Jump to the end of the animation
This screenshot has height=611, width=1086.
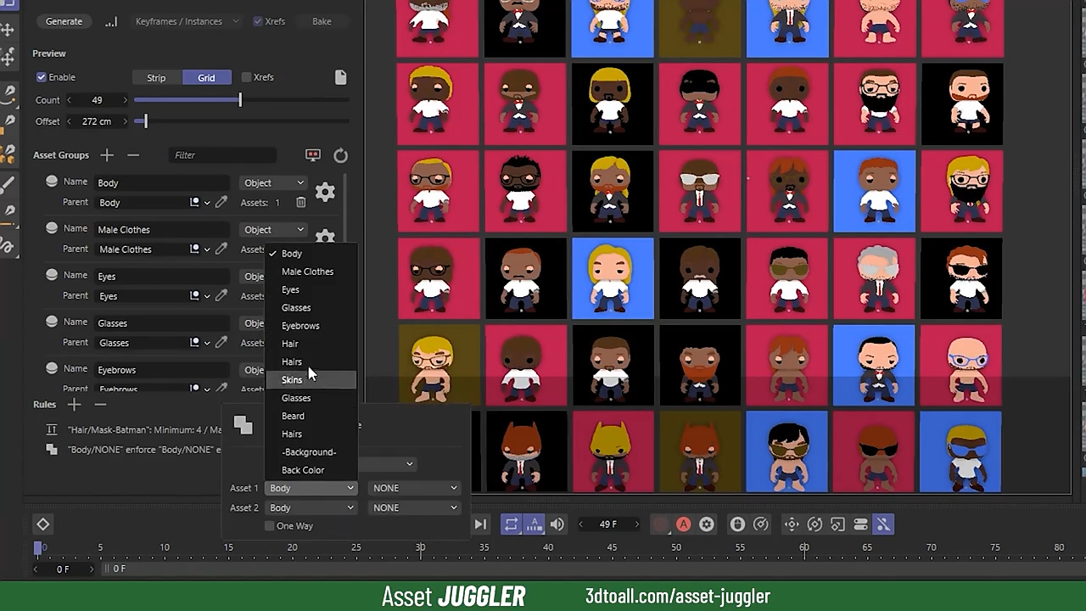point(480,524)
